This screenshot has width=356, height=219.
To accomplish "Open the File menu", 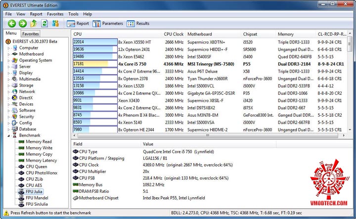I will (x=8, y=14).
